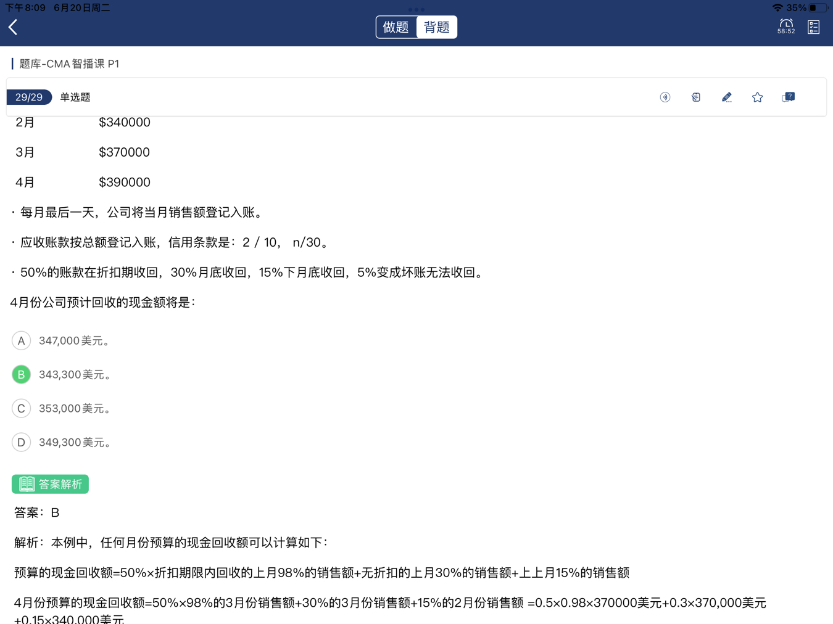This screenshot has height=624, width=833.
Task: Open the notes clipboard icon
Action: click(696, 97)
